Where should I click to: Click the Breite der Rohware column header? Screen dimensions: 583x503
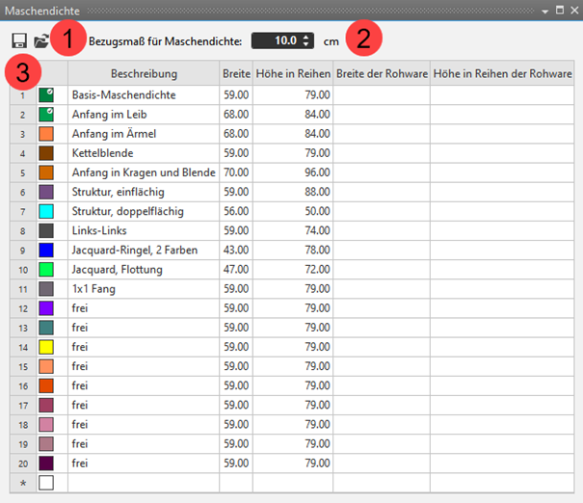[x=382, y=74]
